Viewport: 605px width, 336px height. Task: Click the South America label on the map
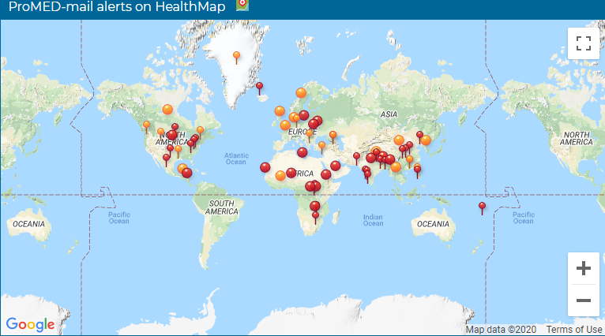point(222,207)
